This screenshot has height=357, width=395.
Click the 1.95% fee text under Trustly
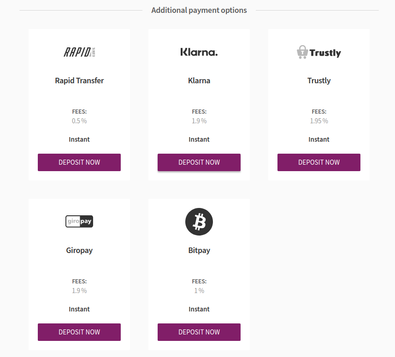click(318, 121)
